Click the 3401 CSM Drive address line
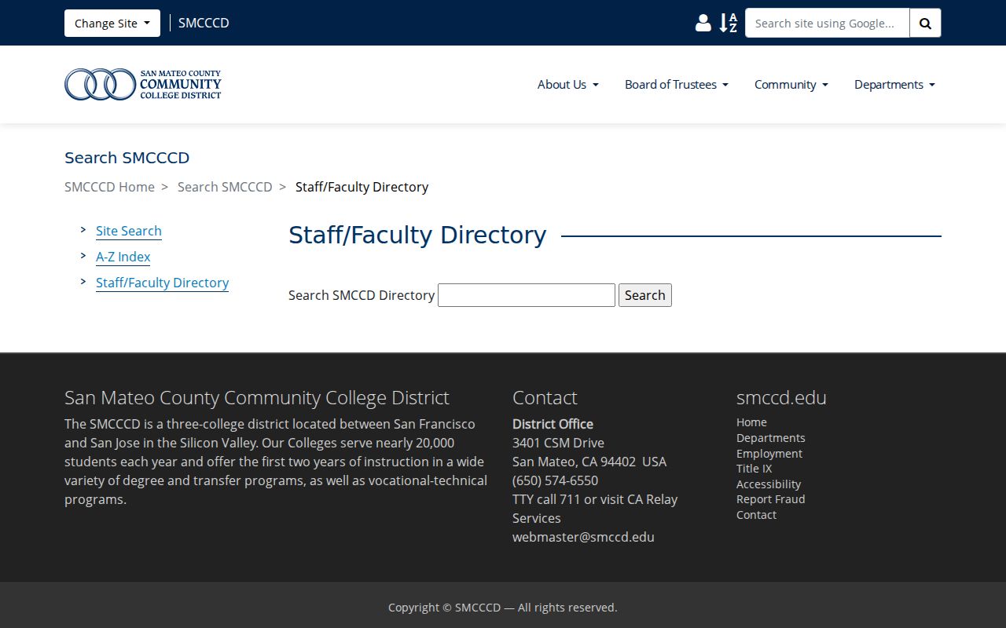The image size is (1006, 628). point(558,443)
